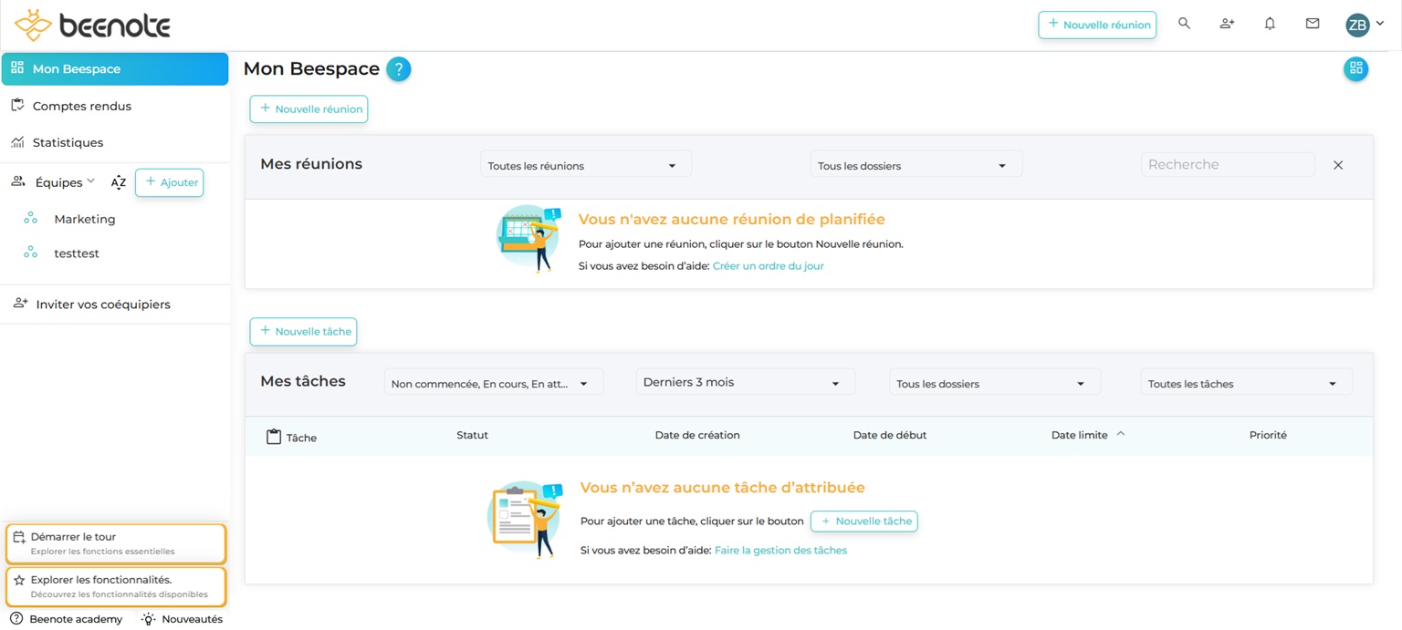Open the notifications bell

[x=1270, y=24]
